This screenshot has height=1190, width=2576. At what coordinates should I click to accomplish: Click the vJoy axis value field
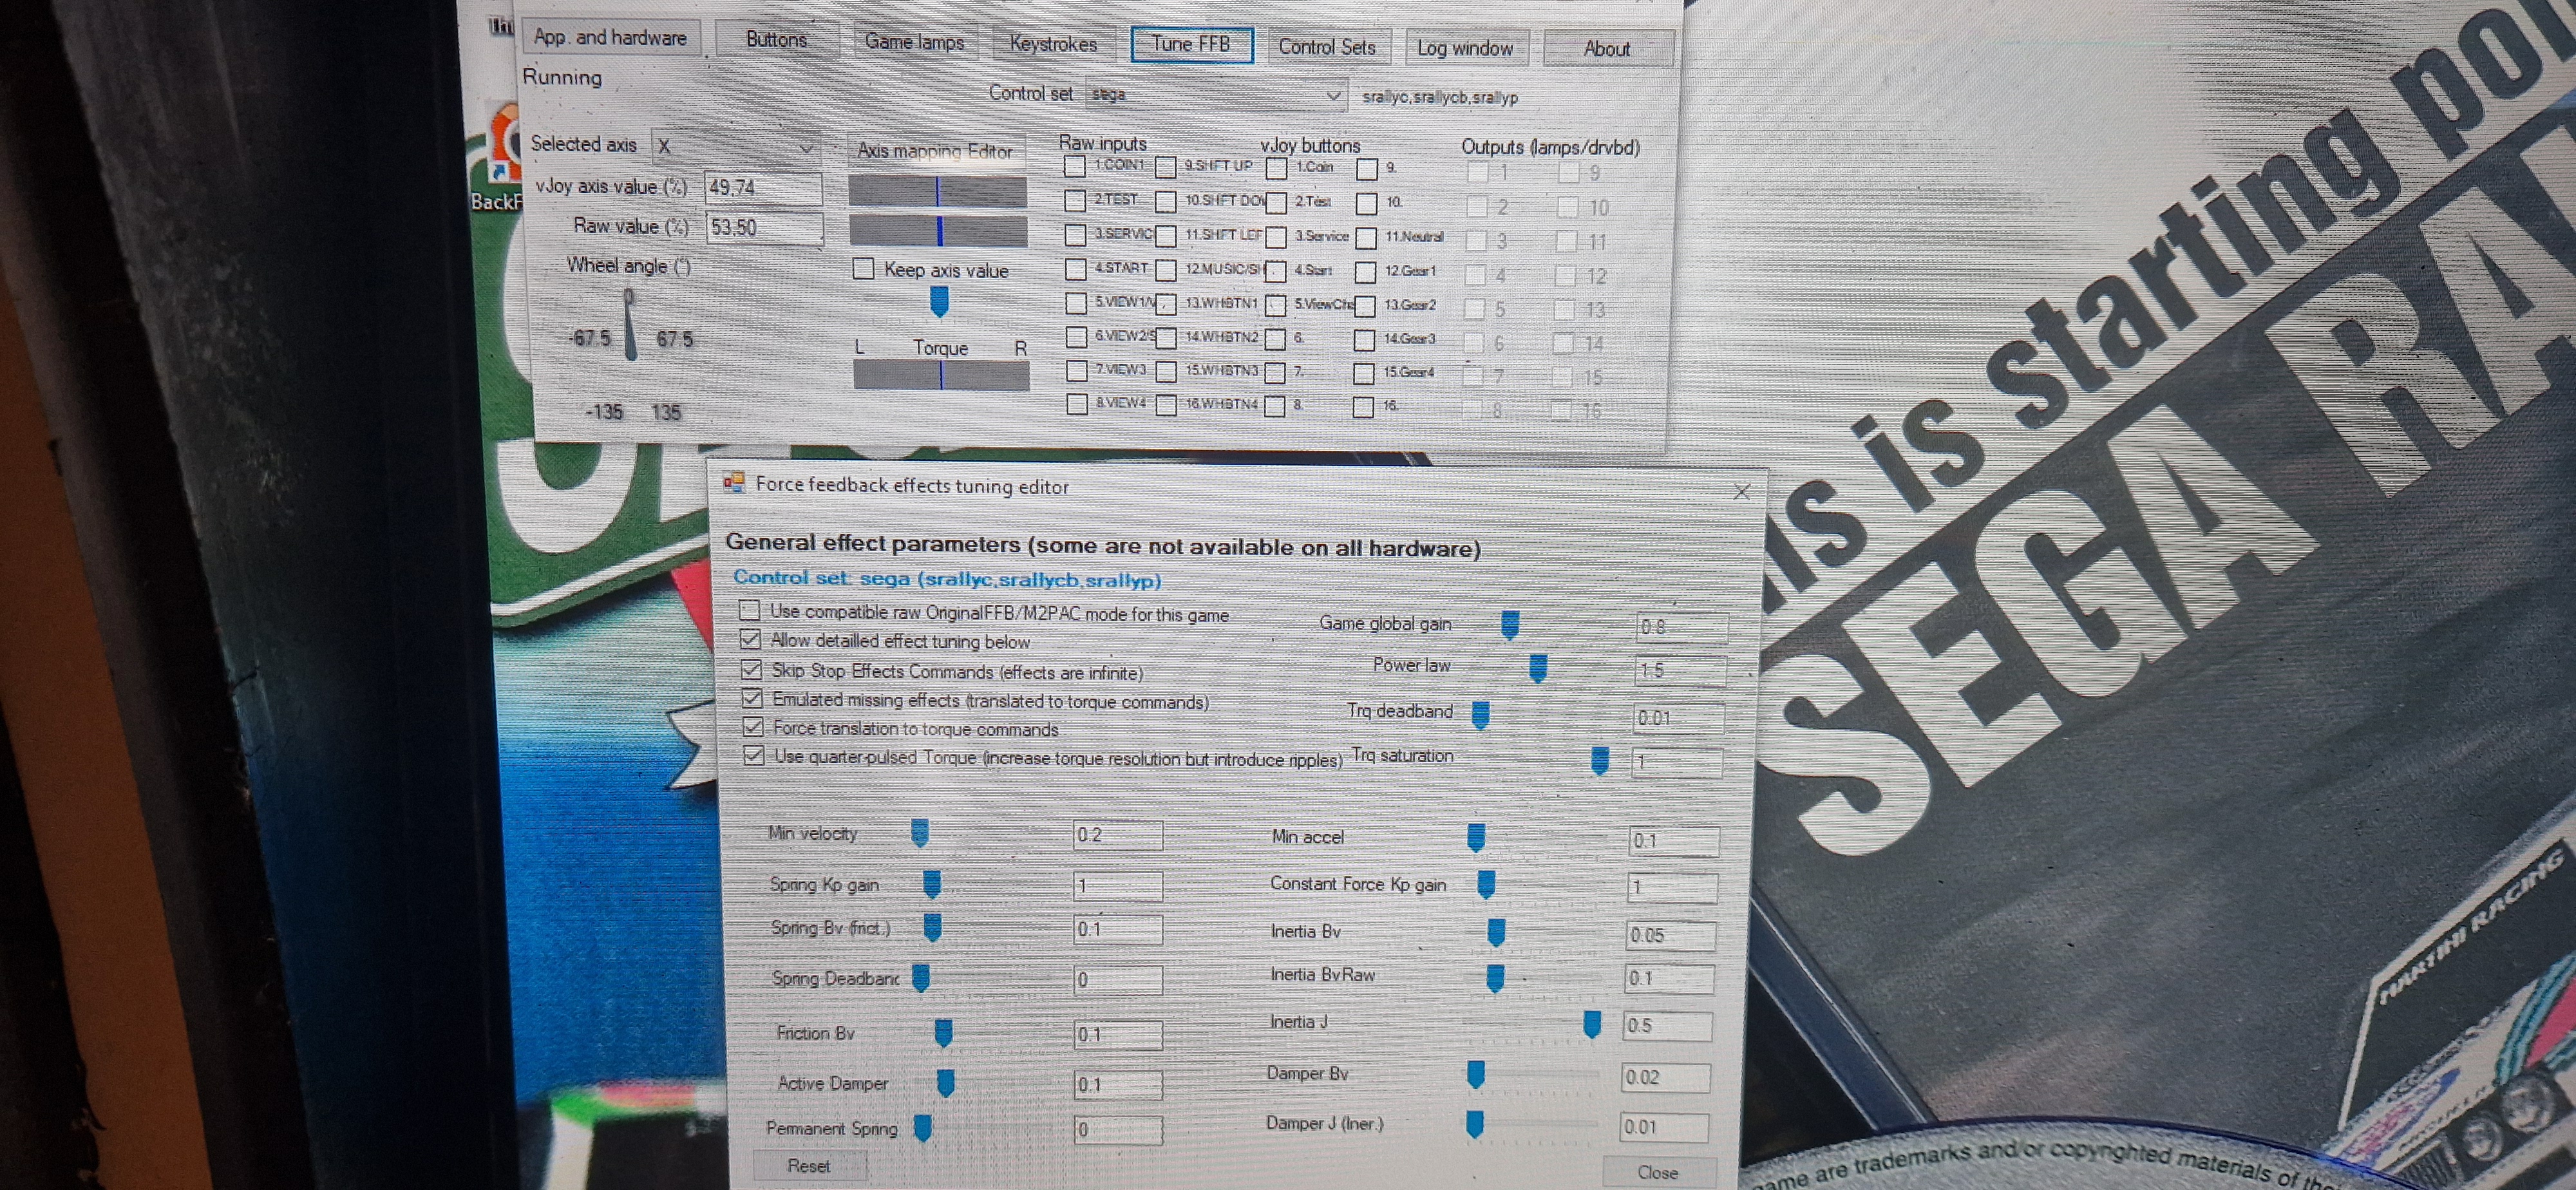coord(763,188)
